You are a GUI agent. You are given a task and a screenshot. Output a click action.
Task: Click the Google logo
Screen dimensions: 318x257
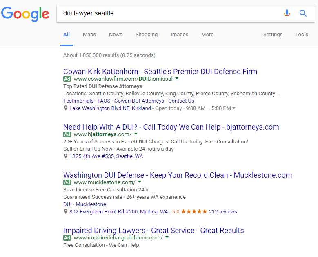coord(25,14)
